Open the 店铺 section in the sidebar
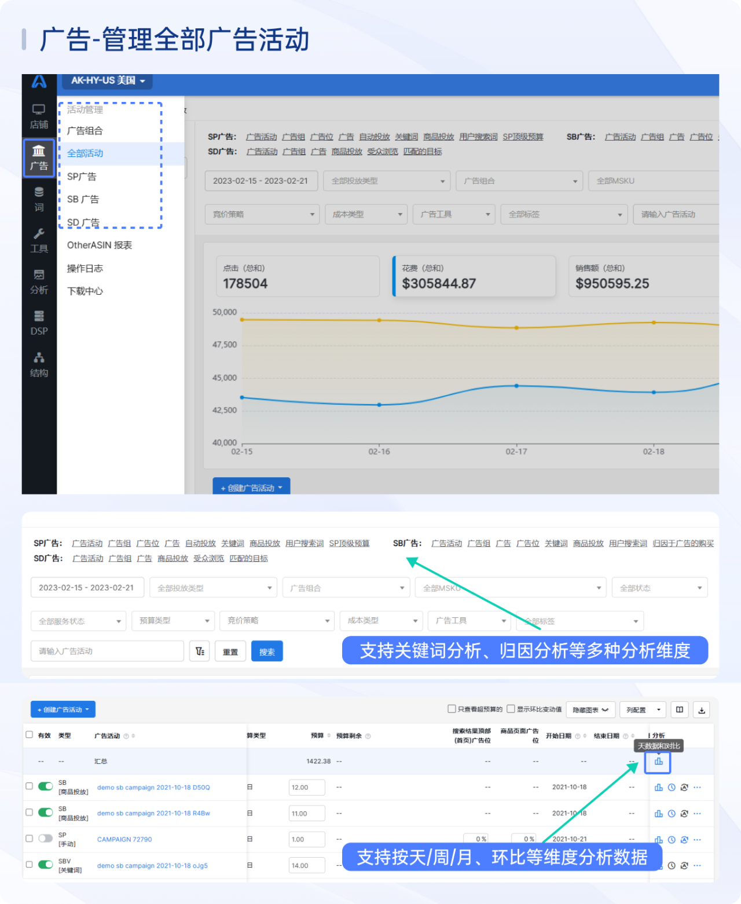This screenshot has width=741, height=904. pyautogui.click(x=39, y=116)
